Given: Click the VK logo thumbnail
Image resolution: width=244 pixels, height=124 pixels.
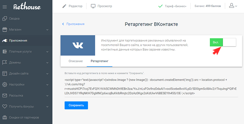Looking at the screenshot, I should [78, 45].
